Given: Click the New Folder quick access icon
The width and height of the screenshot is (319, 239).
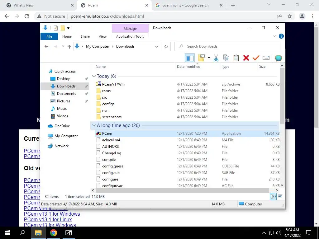Looking at the screenshot, I should coord(63,28).
